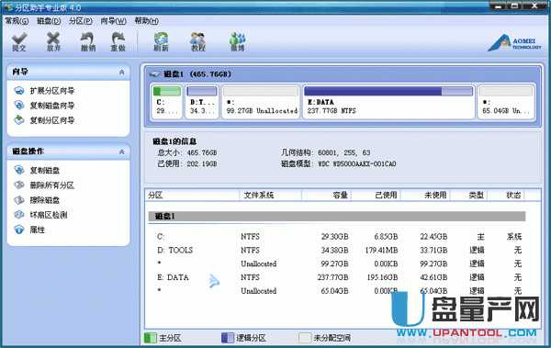
Task: Collapse the 向导 panel chevron
Action: click(121, 72)
